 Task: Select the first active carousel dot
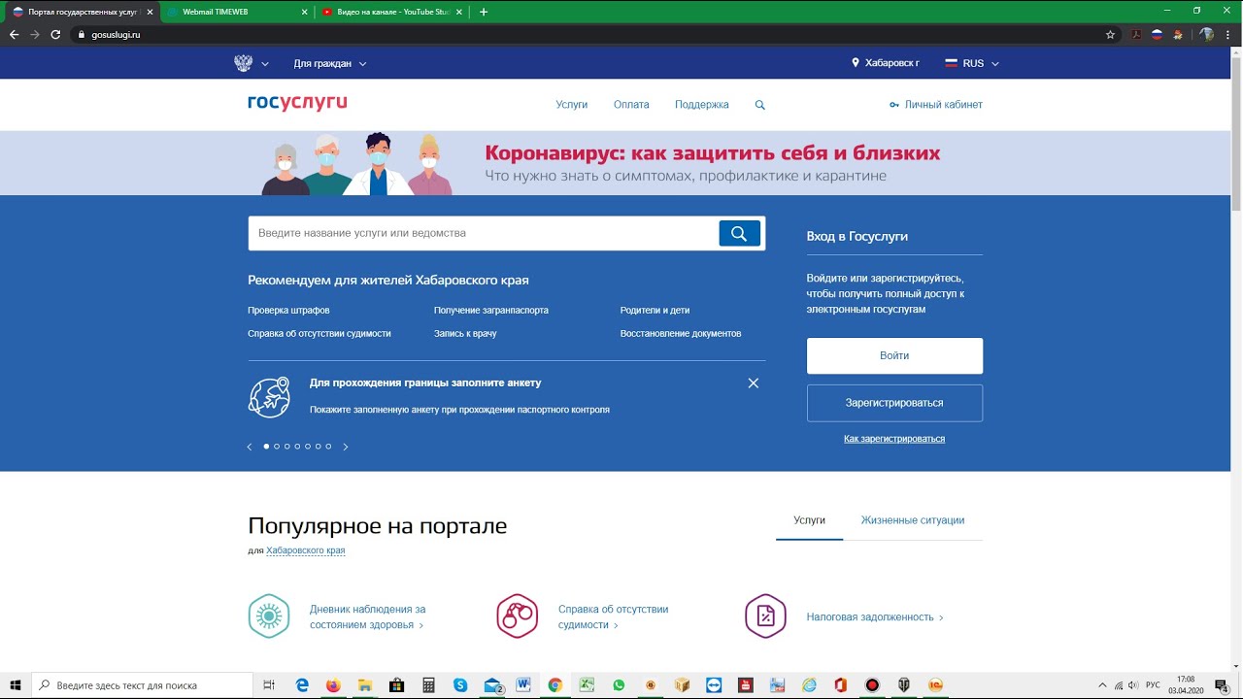tap(266, 447)
